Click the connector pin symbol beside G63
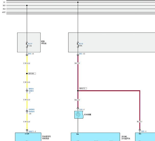The image size is (155, 141). pos(140,131)
